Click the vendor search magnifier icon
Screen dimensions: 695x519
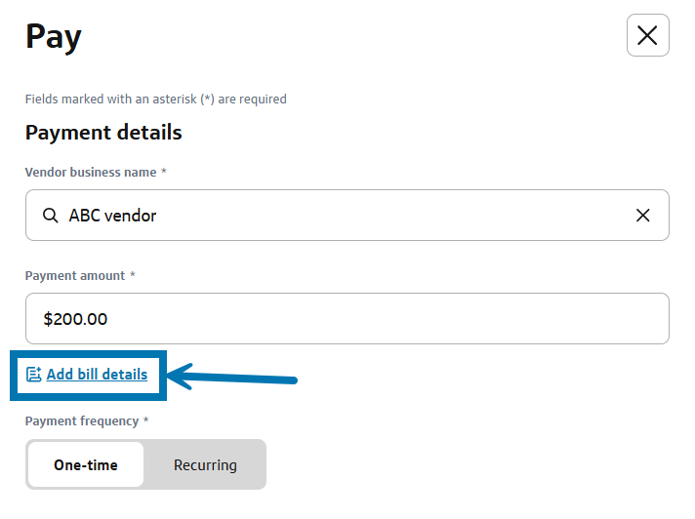pos(51,216)
